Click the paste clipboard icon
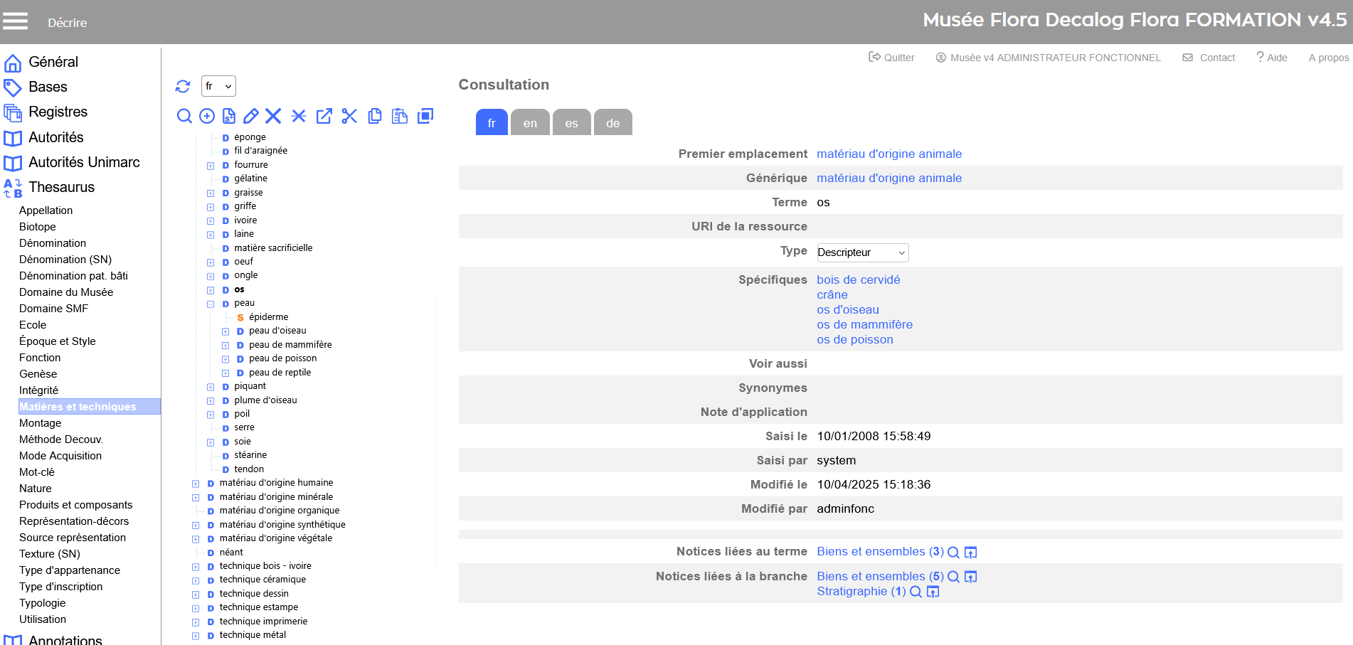The image size is (1353, 645). (400, 116)
